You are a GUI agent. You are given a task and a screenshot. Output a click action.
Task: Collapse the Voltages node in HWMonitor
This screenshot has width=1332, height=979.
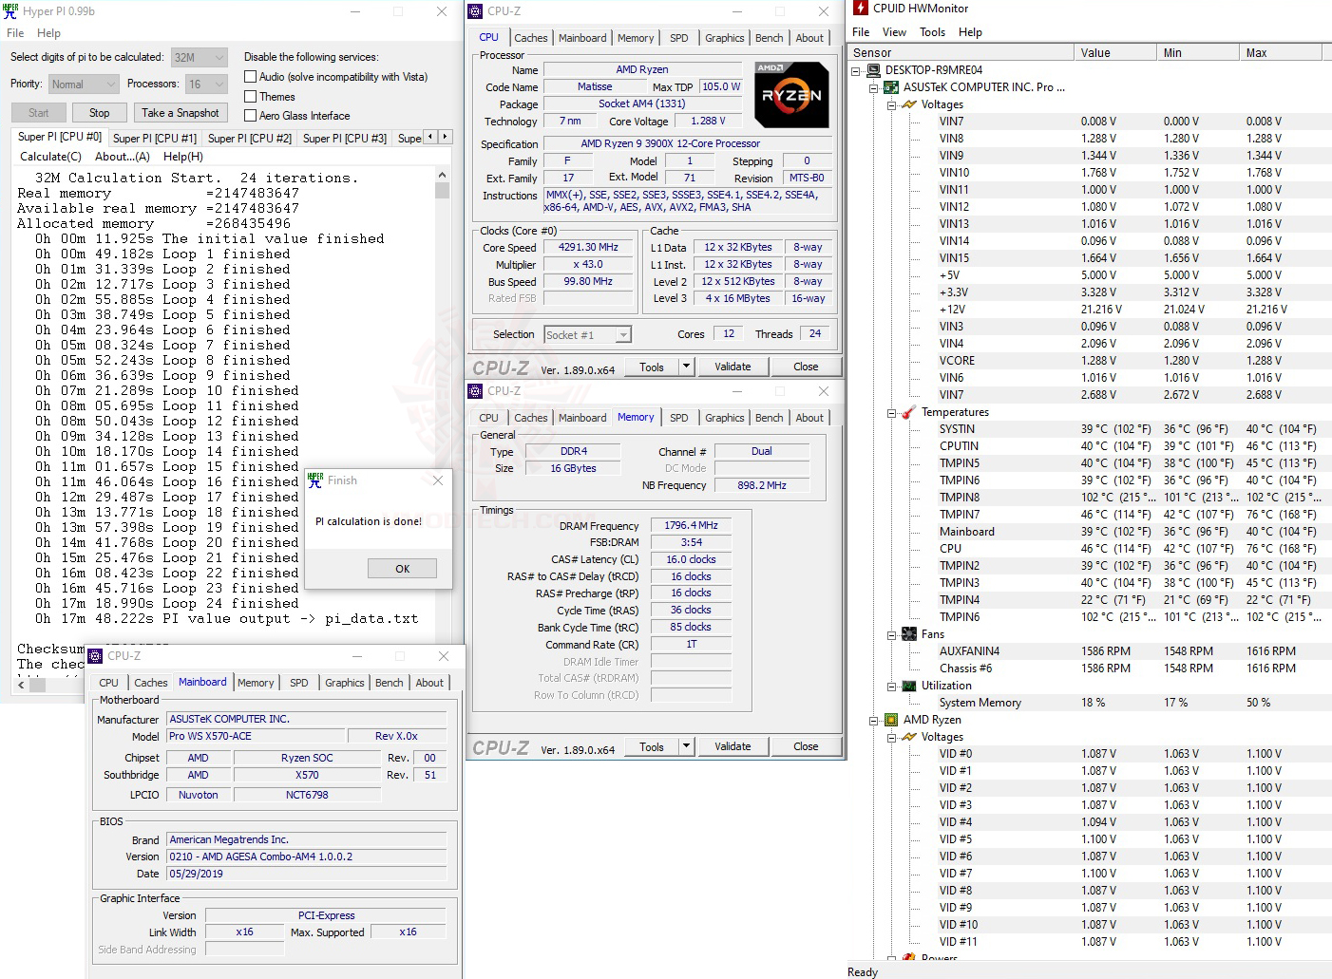891,104
